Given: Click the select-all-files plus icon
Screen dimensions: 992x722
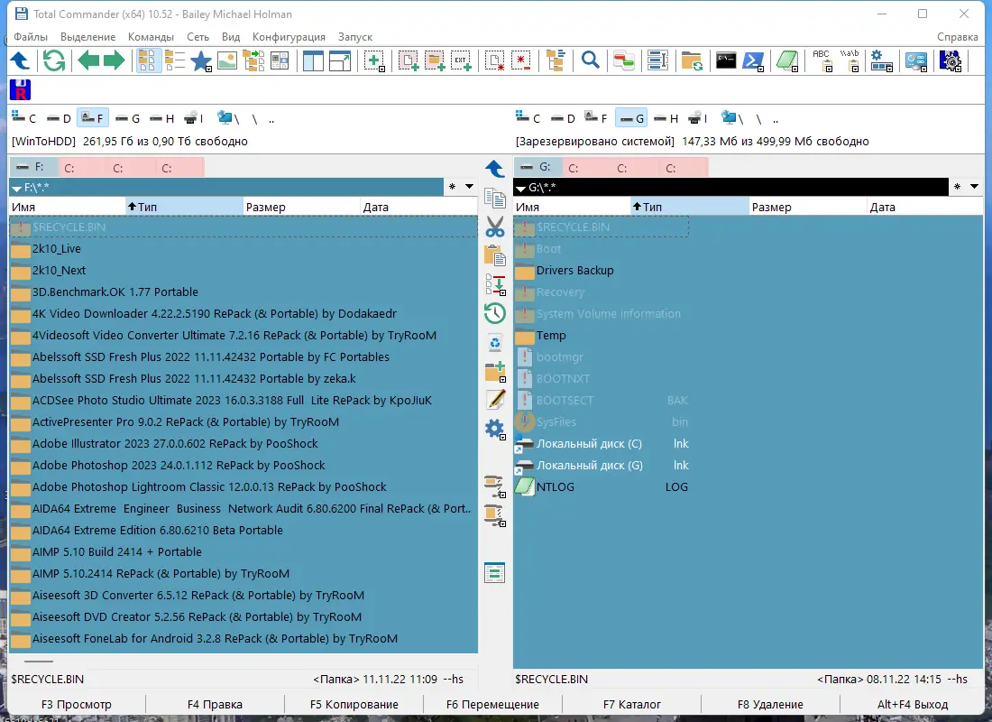Looking at the screenshot, I should click(x=408, y=61).
